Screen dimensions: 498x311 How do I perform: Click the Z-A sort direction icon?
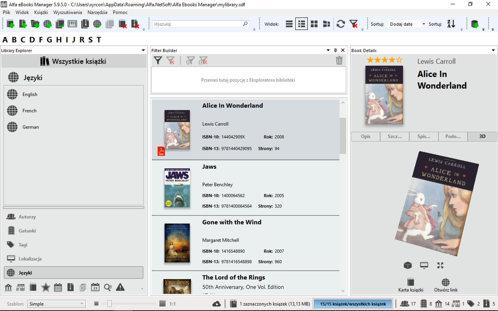click(x=451, y=24)
